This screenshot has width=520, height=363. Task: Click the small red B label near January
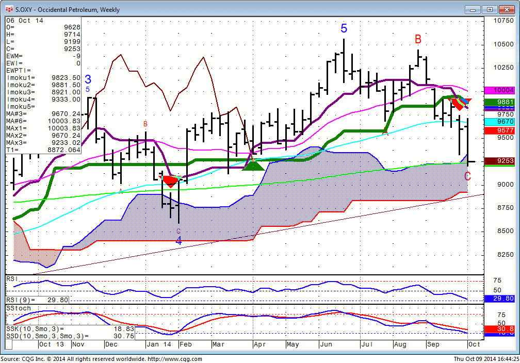tap(145, 124)
